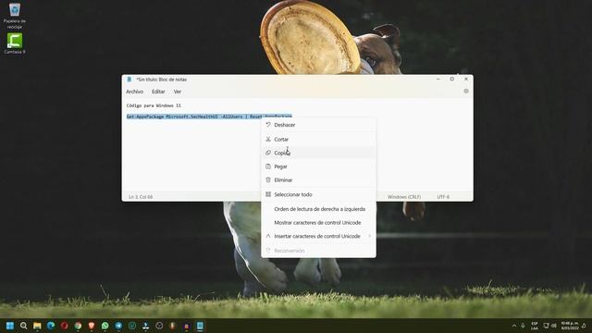Click the "Ln 1 Col 68" status bar entry
Viewport: 592px width, 333px height.
[141, 197]
